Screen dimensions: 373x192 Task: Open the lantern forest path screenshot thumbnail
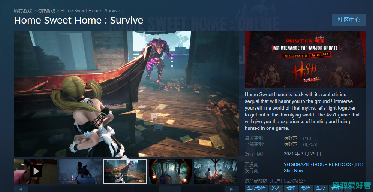(x=170, y=171)
